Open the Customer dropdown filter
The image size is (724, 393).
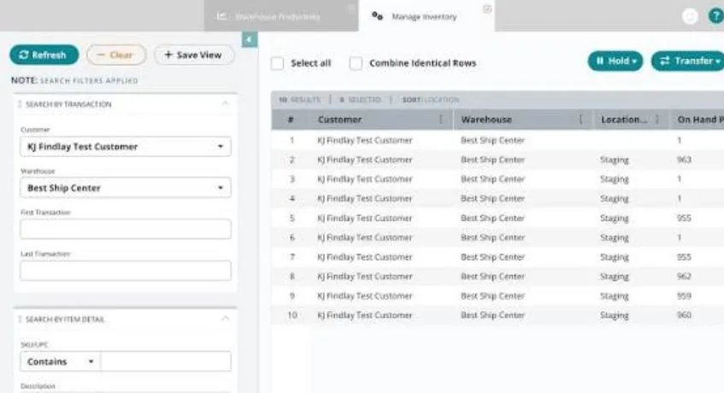pyautogui.click(x=125, y=147)
